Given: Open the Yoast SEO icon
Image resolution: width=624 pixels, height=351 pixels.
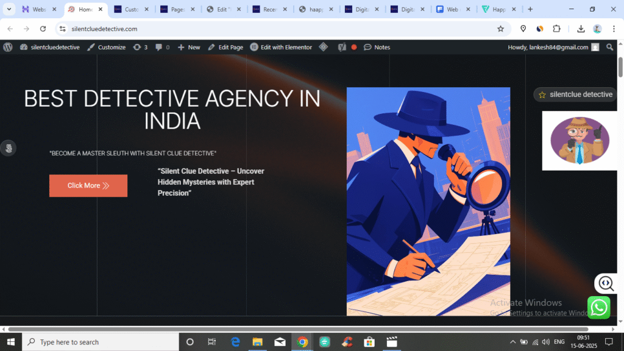Looking at the screenshot, I should [x=342, y=47].
